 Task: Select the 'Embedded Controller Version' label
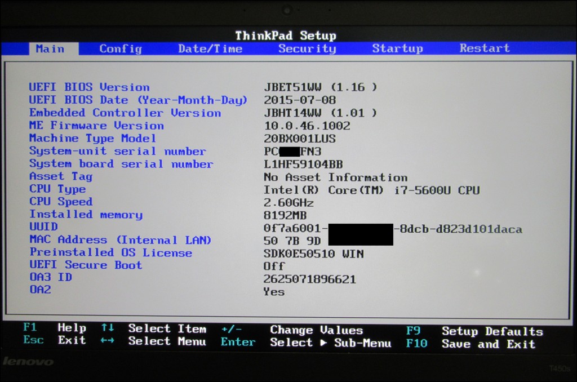point(125,113)
